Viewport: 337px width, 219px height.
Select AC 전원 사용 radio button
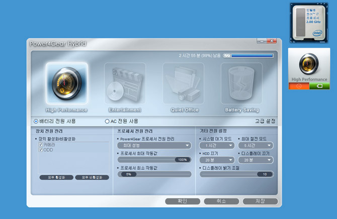[x=107, y=122]
